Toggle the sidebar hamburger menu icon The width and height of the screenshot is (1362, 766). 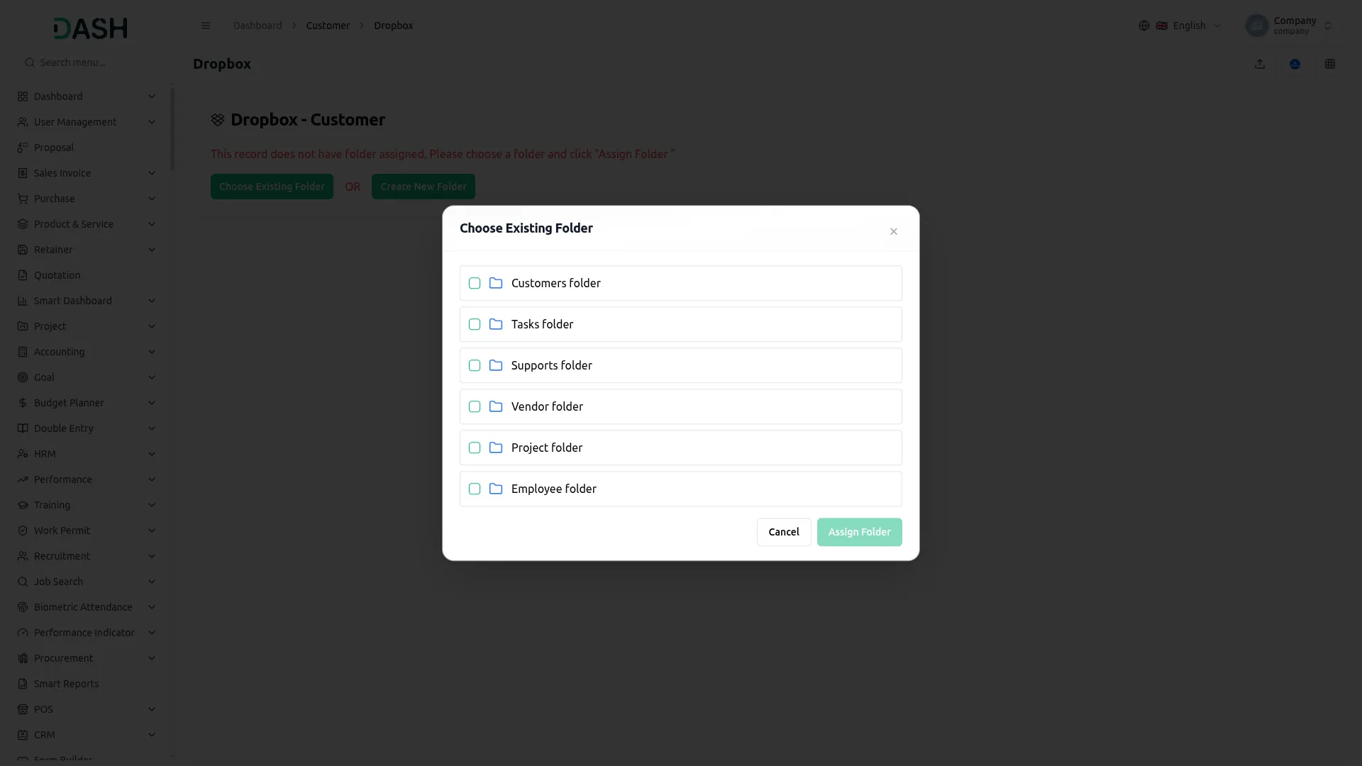click(x=206, y=26)
